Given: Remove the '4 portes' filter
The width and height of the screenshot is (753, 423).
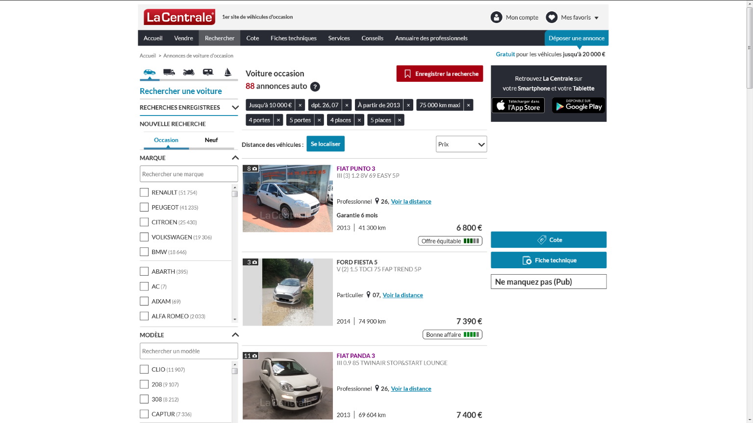Looking at the screenshot, I should (x=278, y=120).
